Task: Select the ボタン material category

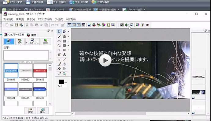Action: click(9, 41)
